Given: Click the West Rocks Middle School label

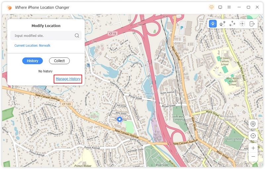Looking at the screenshot, I should 233,81.
